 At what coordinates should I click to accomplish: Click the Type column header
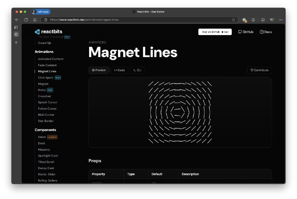[131, 174]
